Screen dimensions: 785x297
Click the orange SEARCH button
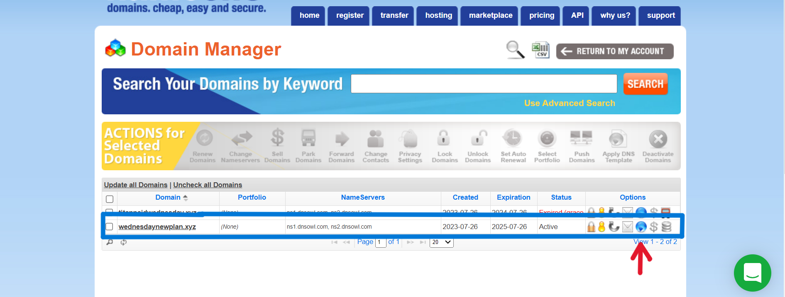point(646,84)
